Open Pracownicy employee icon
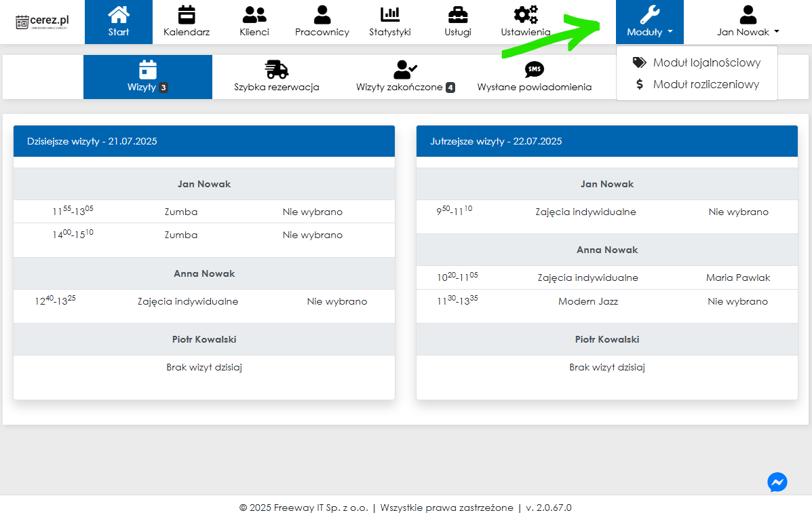This screenshot has height=517, width=812. pyautogui.click(x=322, y=14)
